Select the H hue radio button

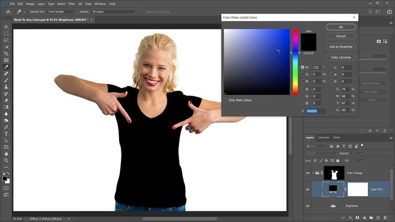pyautogui.click(x=302, y=67)
